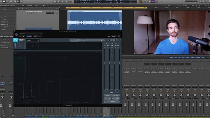Open Ozone help question mark
This screenshot has width=210, height=118.
[x=116, y=40]
